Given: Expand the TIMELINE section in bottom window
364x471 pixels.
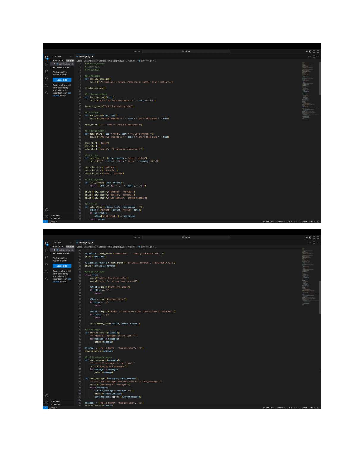Looking at the screenshot, I should (x=56, y=404).
